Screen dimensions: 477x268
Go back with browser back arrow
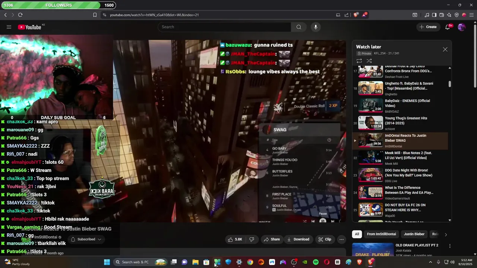coord(5,15)
